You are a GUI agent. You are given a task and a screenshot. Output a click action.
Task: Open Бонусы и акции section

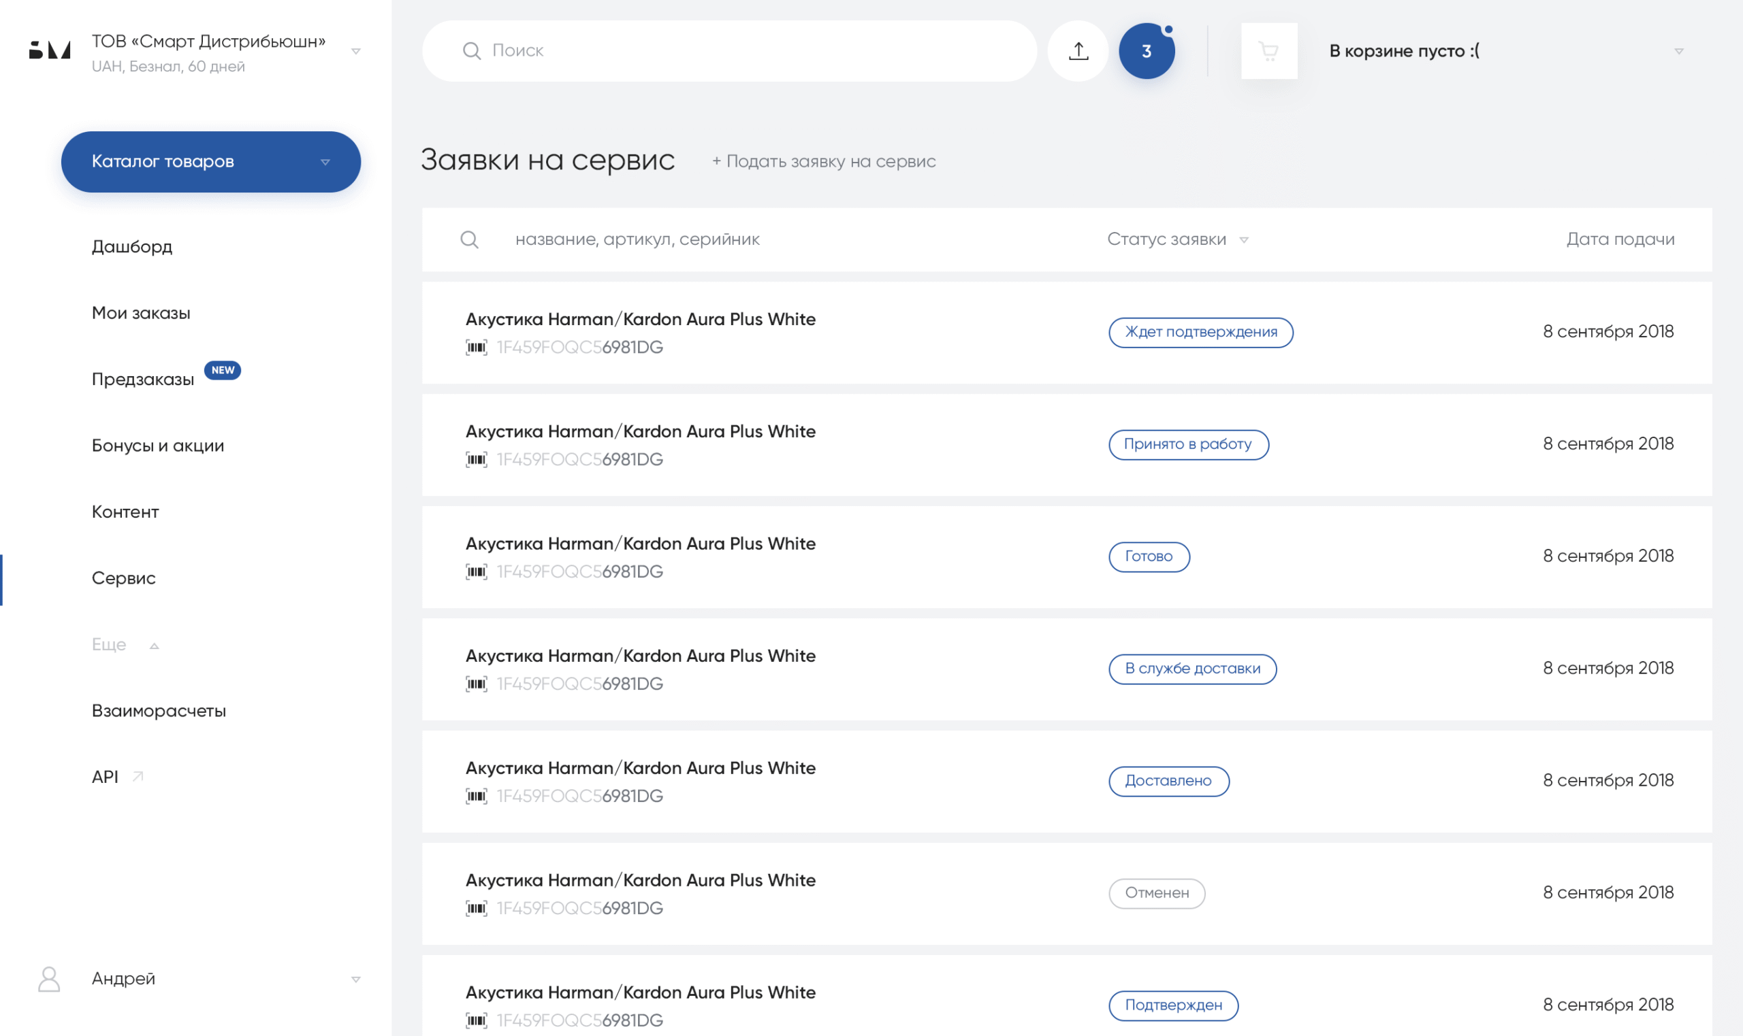(x=158, y=446)
